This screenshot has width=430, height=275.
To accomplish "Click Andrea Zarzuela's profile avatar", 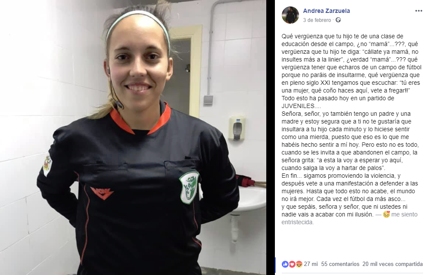I will 290,15.
